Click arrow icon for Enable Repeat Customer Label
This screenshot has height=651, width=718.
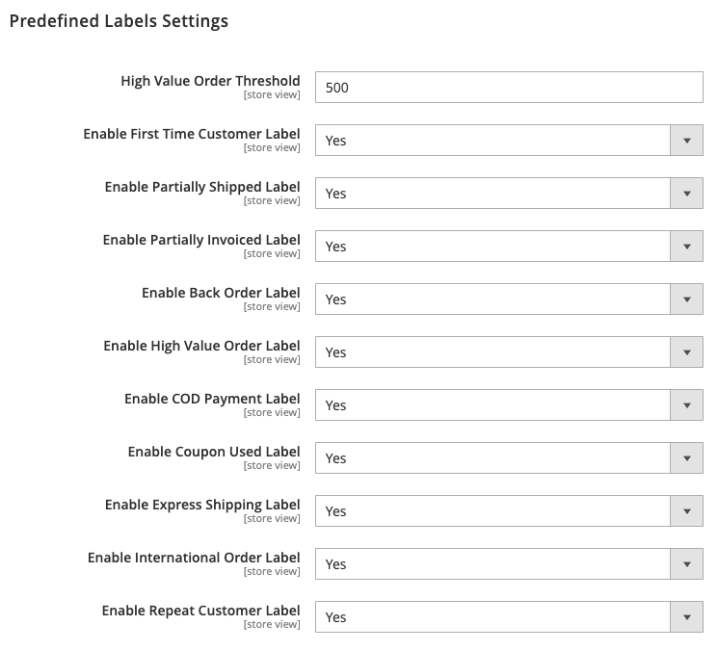686,616
